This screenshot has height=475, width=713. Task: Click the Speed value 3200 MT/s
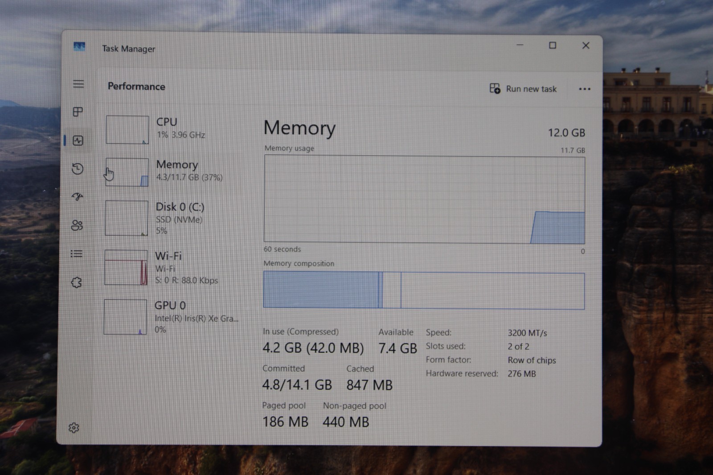tap(527, 333)
